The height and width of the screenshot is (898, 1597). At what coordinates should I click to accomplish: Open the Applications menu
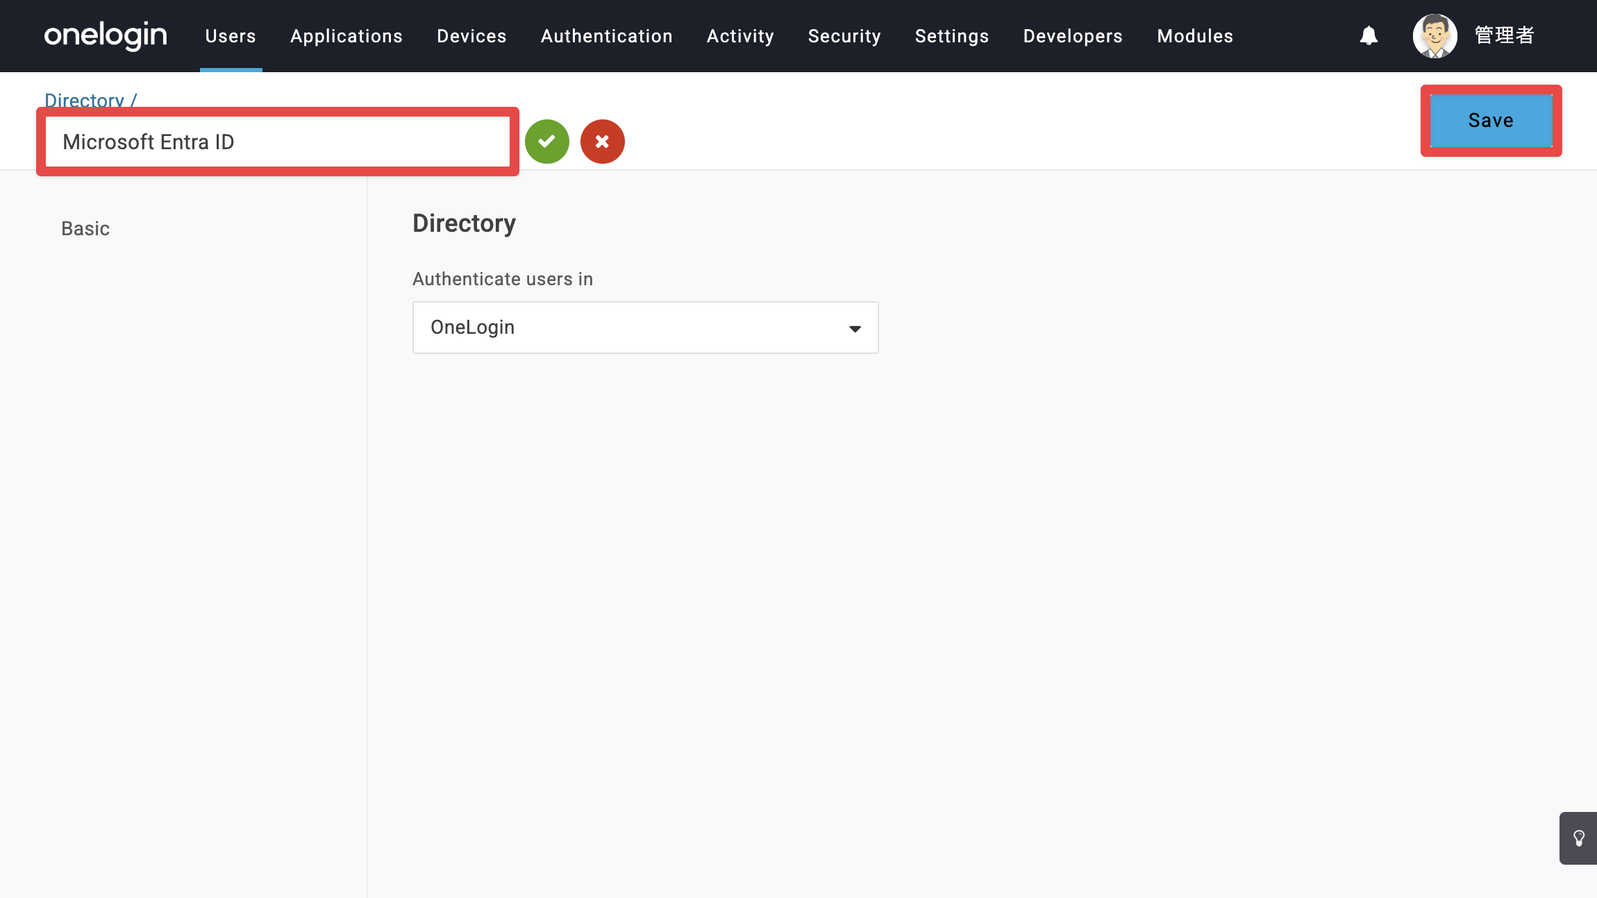tap(346, 36)
